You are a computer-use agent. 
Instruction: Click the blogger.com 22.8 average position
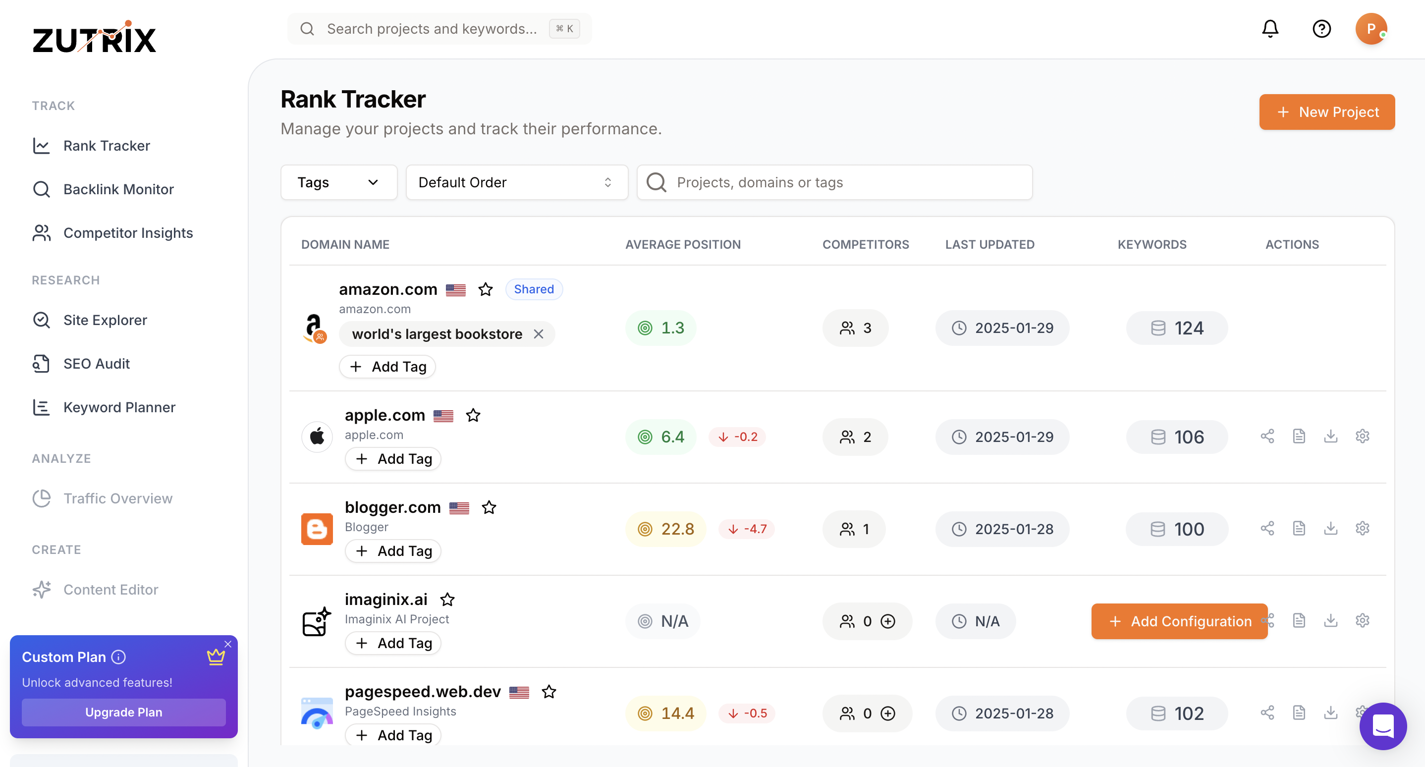[665, 529]
